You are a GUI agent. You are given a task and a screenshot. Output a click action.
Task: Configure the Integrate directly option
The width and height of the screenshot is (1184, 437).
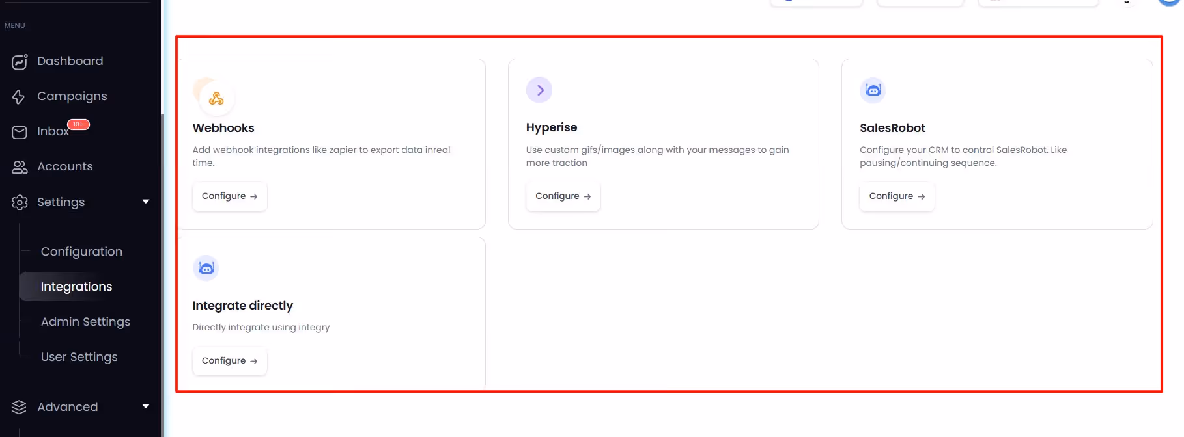click(230, 361)
